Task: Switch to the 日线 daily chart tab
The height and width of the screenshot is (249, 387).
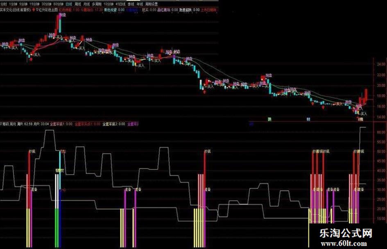Action: click(x=69, y=4)
